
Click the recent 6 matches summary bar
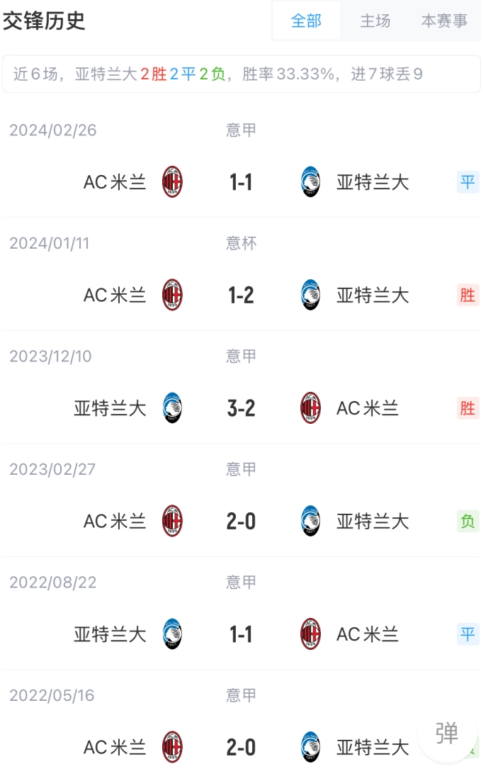point(241,74)
